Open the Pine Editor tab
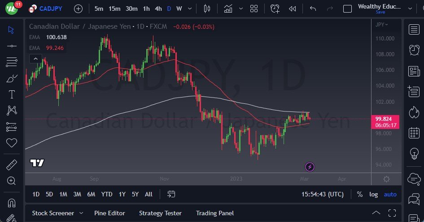The width and height of the screenshot is (424, 222). pos(109,213)
